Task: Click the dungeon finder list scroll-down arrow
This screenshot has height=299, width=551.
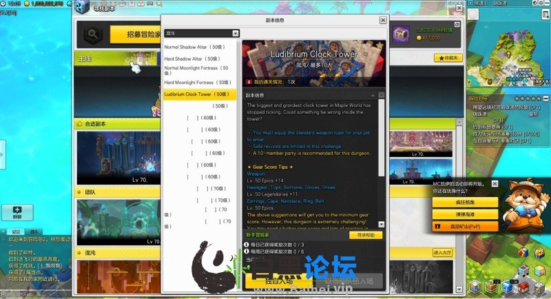Action: (x=459, y=289)
